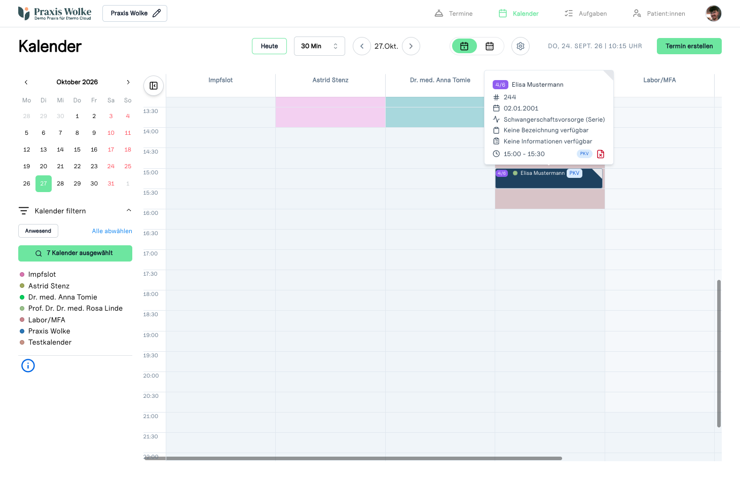The width and height of the screenshot is (740, 484).
Task: Toggle Impfslot calendar visibility
Action: (38, 274)
